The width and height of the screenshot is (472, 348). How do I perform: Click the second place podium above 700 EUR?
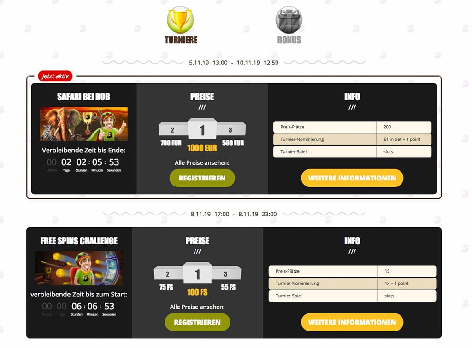point(173,129)
